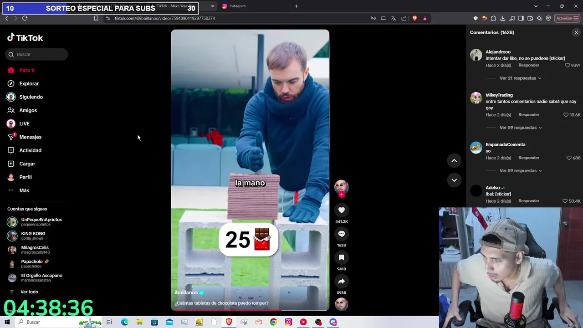This screenshot has height=328, width=583.
Task: Click the Buscar search field in TikTok
Action: (37, 54)
